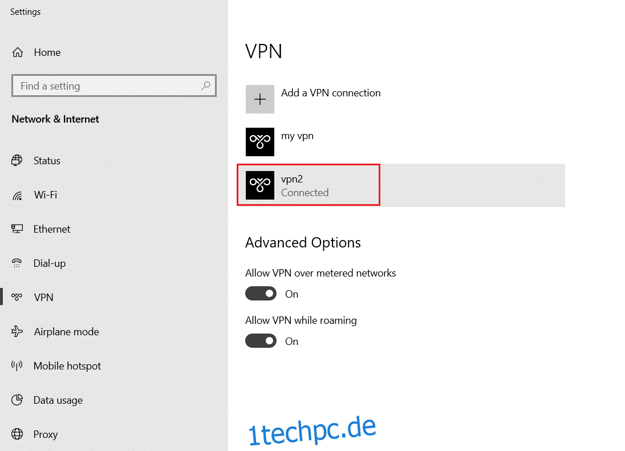625x451 pixels.
Task: Choose the Ethernet monitor icon
Action: pos(17,229)
